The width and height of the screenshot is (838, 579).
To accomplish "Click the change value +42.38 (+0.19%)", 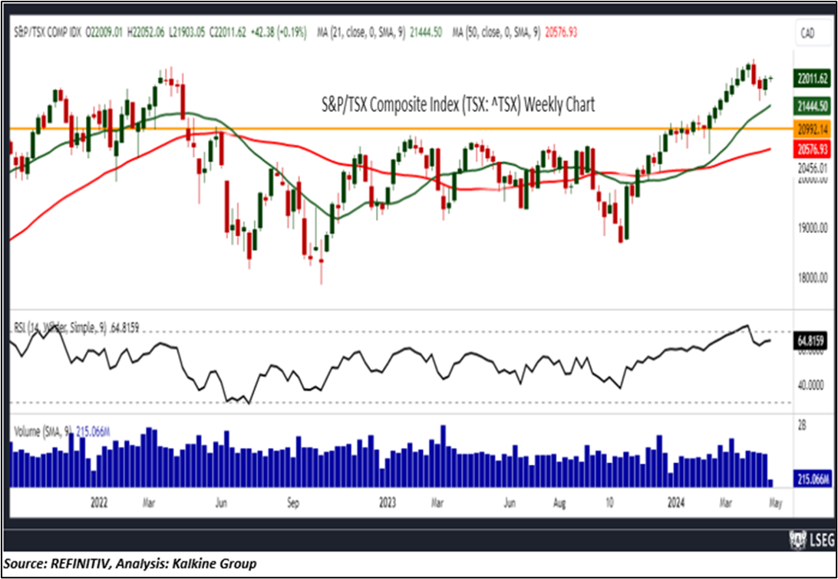I will [x=280, y=32].
